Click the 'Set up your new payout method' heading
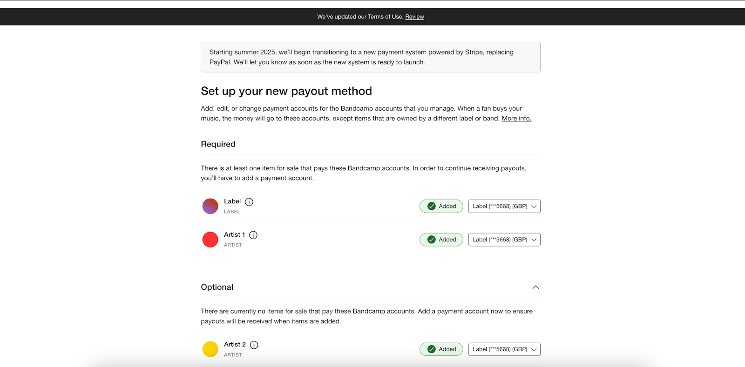745x367 pixels. point(286,91)
